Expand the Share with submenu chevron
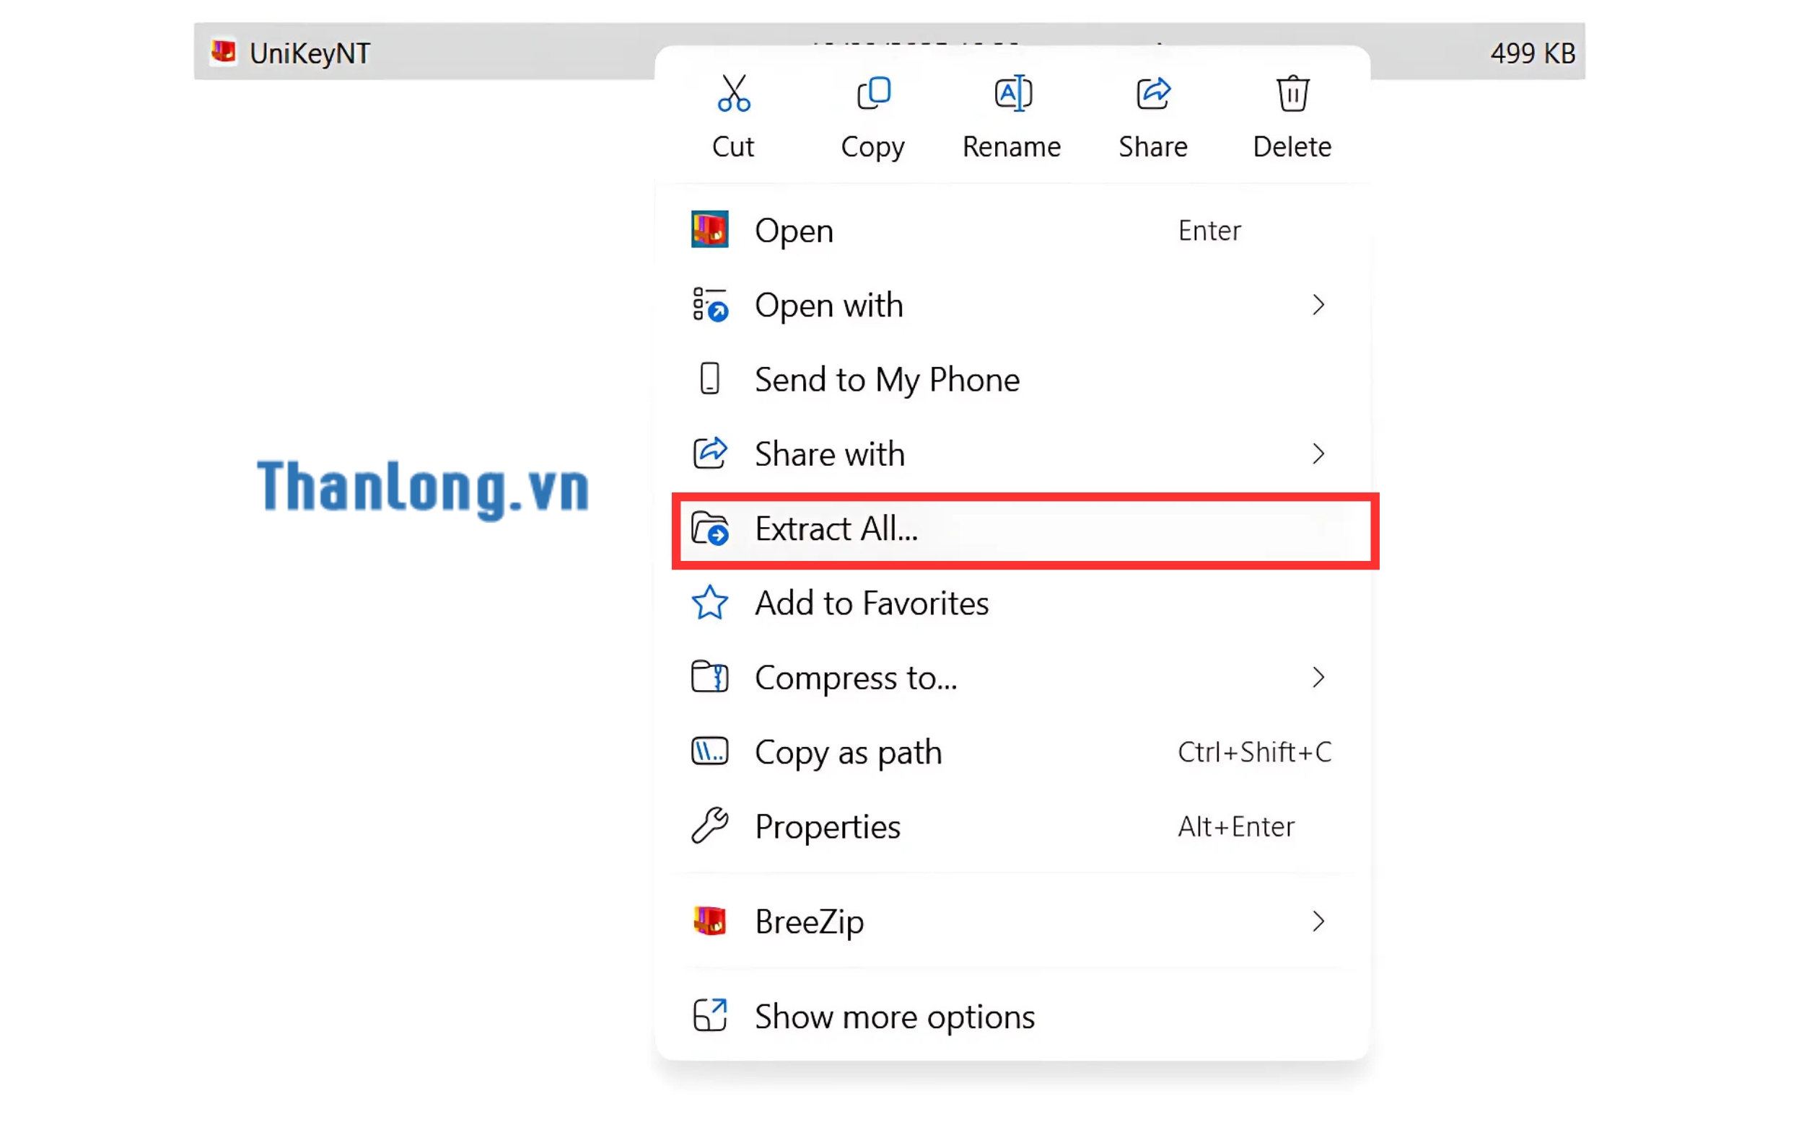The image size is (1804, 1127). click(x=1318, y=454)
